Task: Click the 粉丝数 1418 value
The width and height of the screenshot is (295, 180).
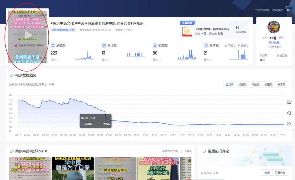Action: point(262,60)
